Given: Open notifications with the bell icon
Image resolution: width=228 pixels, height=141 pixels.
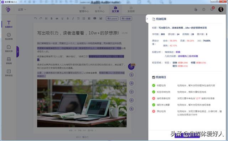Looking at the screenshot, I should pyautogui.click(x=212, y=9).
